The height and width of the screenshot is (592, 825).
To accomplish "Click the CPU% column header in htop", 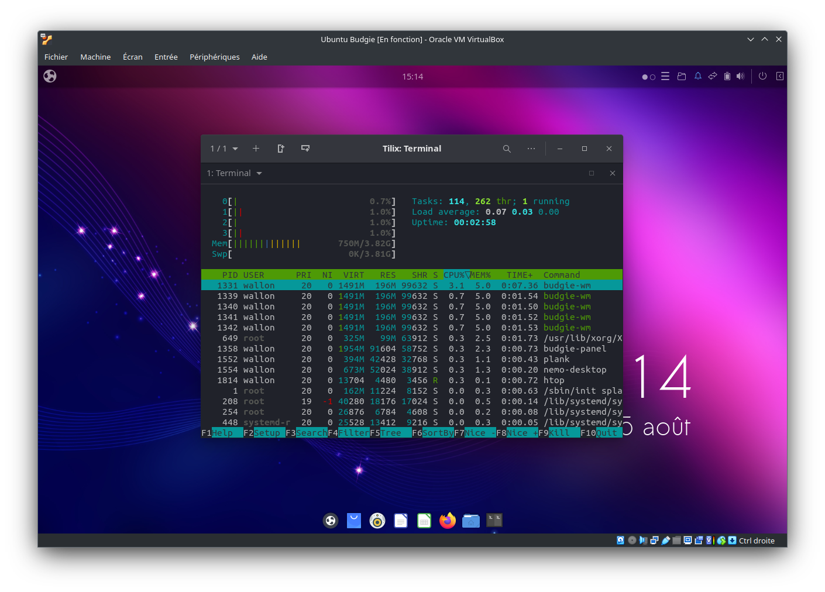I will pyautogui.click(x=453, y=275).
